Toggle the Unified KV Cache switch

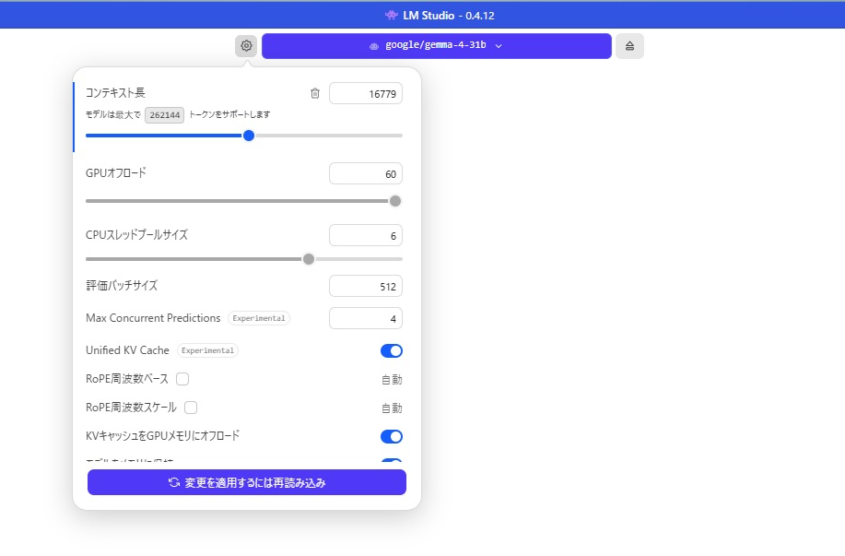[392, 350]
